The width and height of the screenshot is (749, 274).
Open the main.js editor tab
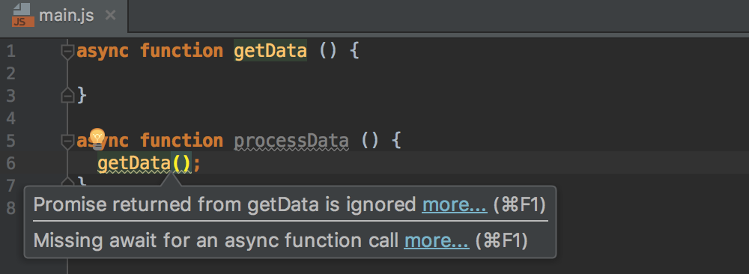[x=64, y=16]
